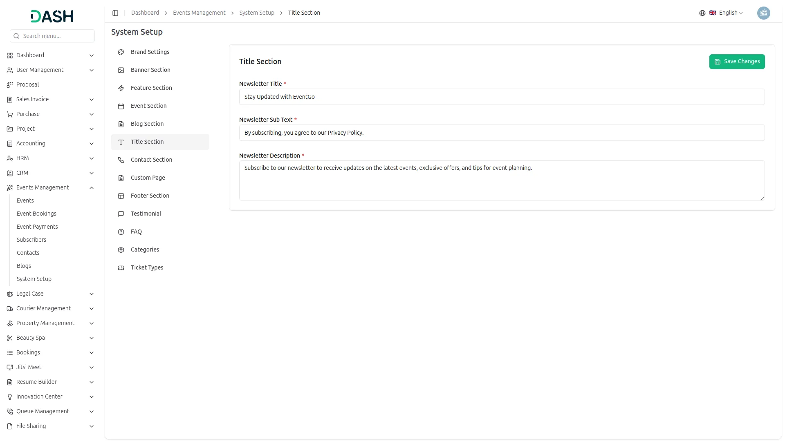The width and height of the screenshot is (785, 441).
Task: Click the Save Changes button
Action: [737, 62]
